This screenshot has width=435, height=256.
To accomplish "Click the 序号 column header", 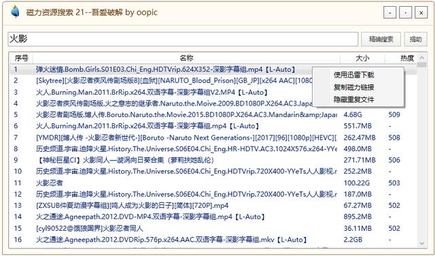I will (x=21, y=58).
